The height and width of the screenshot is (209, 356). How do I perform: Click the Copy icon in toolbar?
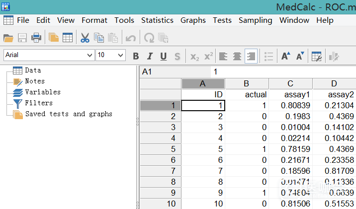coord(99,38)
